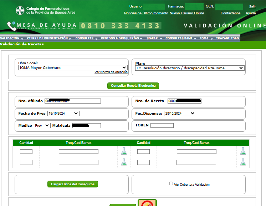This screenshot has width=266, height=206.
Task: Click the red prohibited icon button at bottom
Action: tap(147, 203)
